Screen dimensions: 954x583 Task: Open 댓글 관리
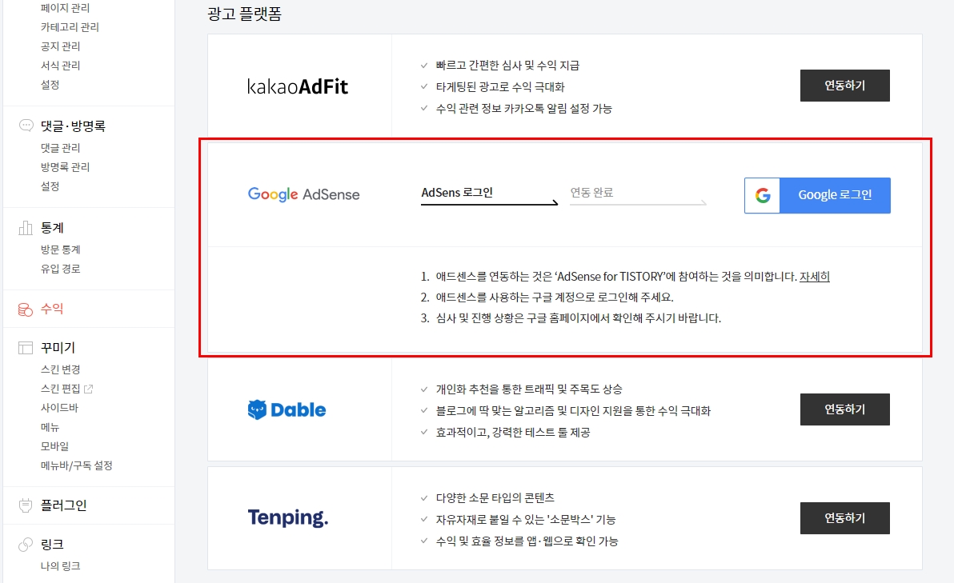pos(60,148)
